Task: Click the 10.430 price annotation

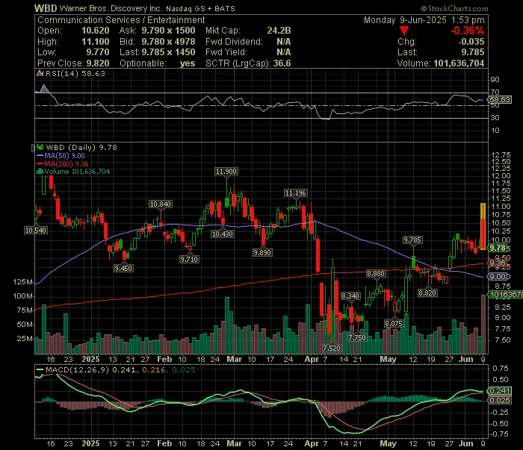Action: coord(222,234)
